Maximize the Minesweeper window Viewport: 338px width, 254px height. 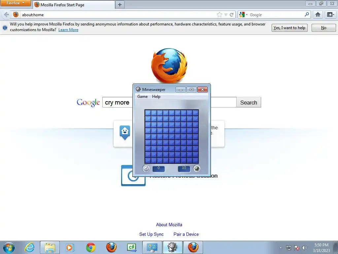coord(191,89)
